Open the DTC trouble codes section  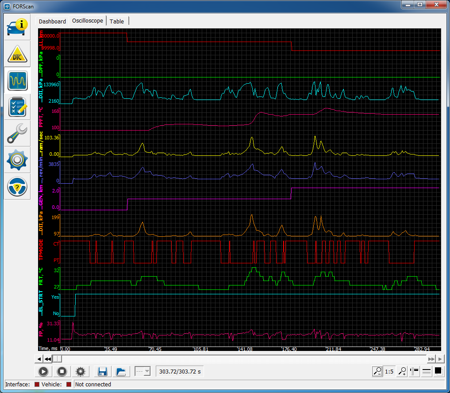[18, 54]
